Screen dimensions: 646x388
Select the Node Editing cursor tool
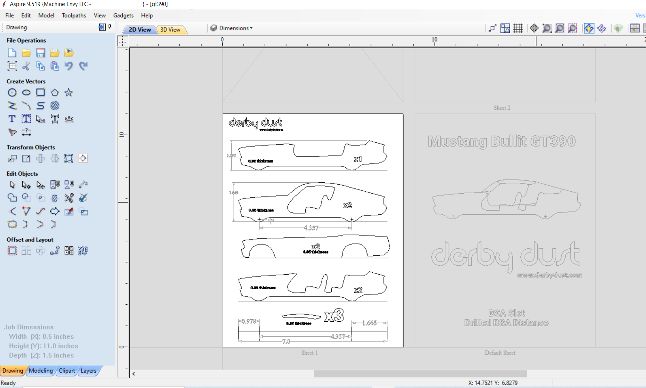[x=26, y=185]
